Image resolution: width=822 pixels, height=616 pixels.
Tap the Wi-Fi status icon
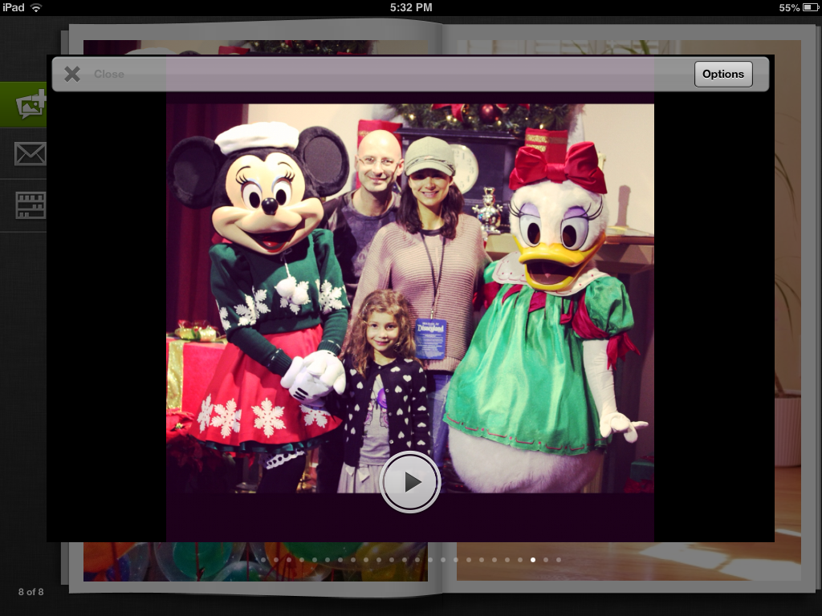coord(36,7)
